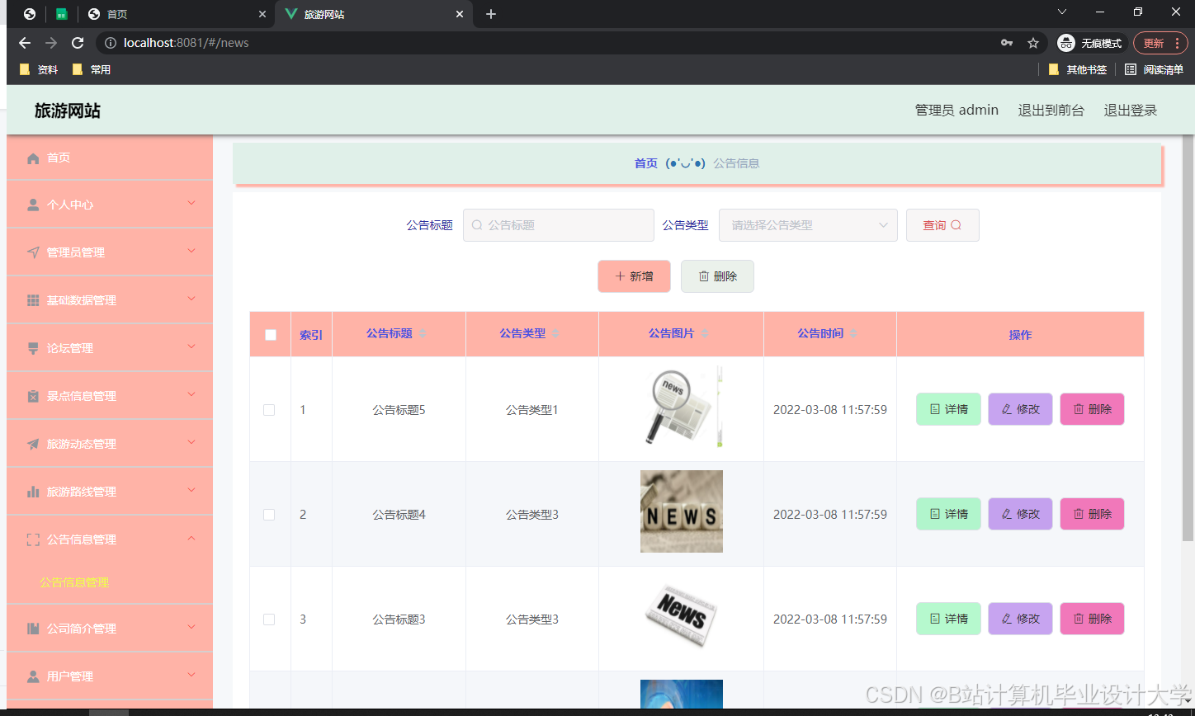Sort by 公告类型 column arrows
The image size is (1195, 716).
[555, 333]
